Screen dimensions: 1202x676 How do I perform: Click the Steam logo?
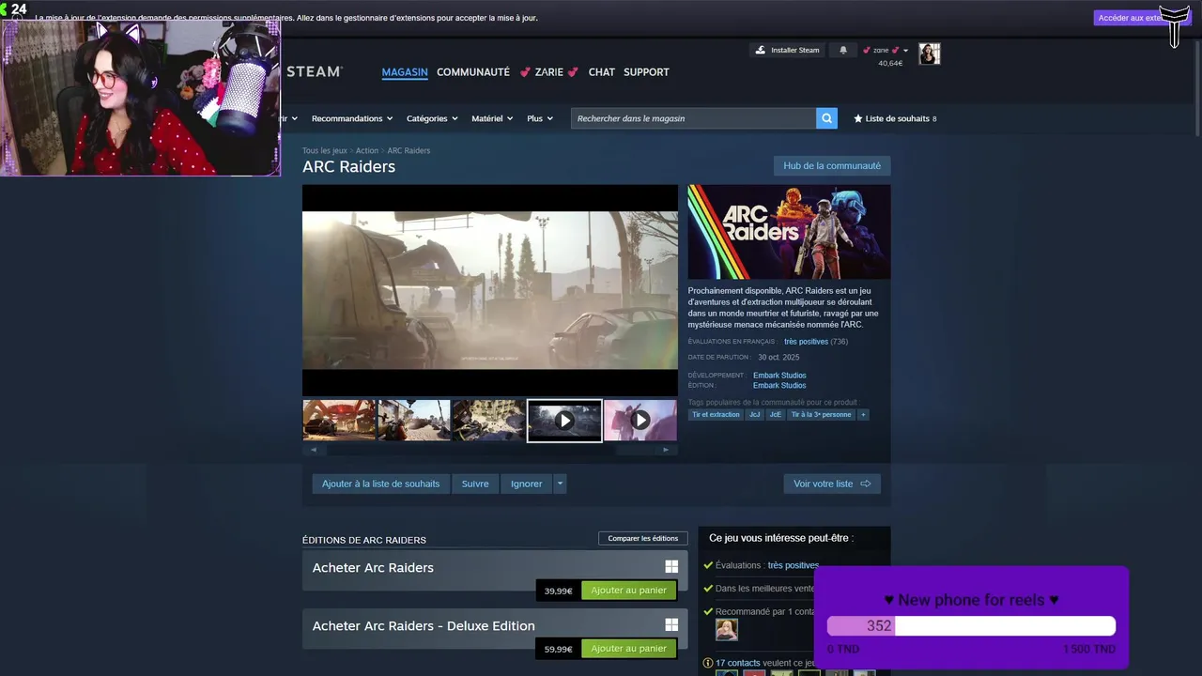[x=314, y=71]
